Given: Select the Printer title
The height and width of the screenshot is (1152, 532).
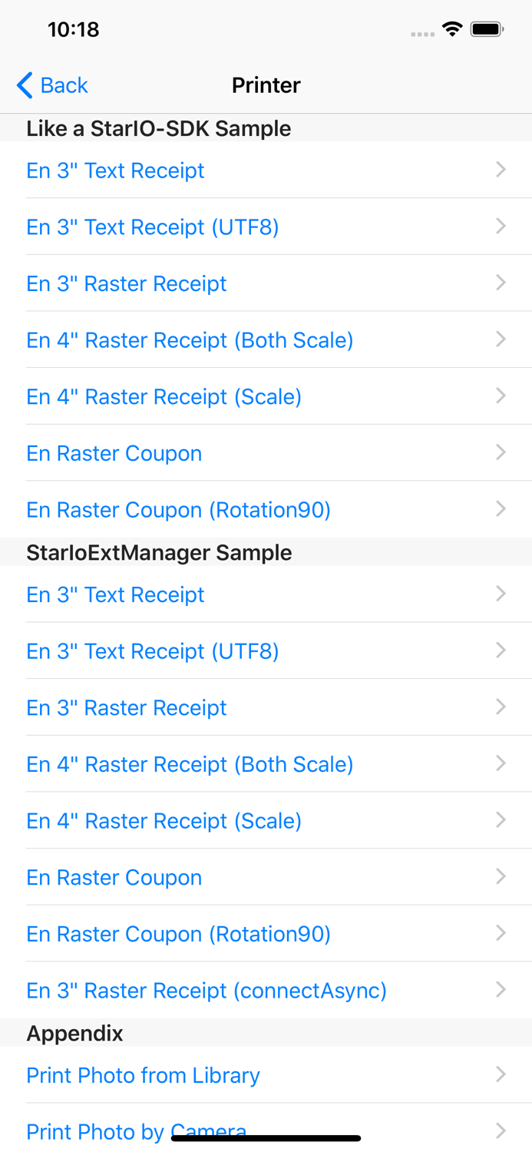Looking at the screenshot, I should [x=266, y=85].
